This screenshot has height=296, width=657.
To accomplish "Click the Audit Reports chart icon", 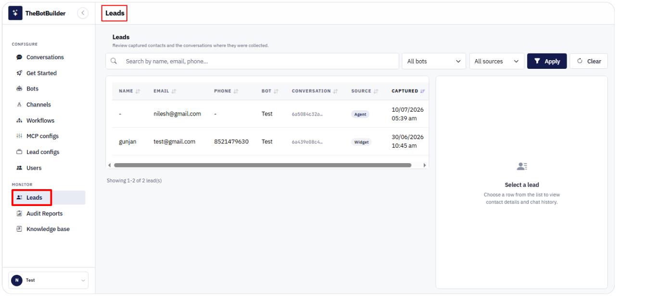I will pos(19,213).
